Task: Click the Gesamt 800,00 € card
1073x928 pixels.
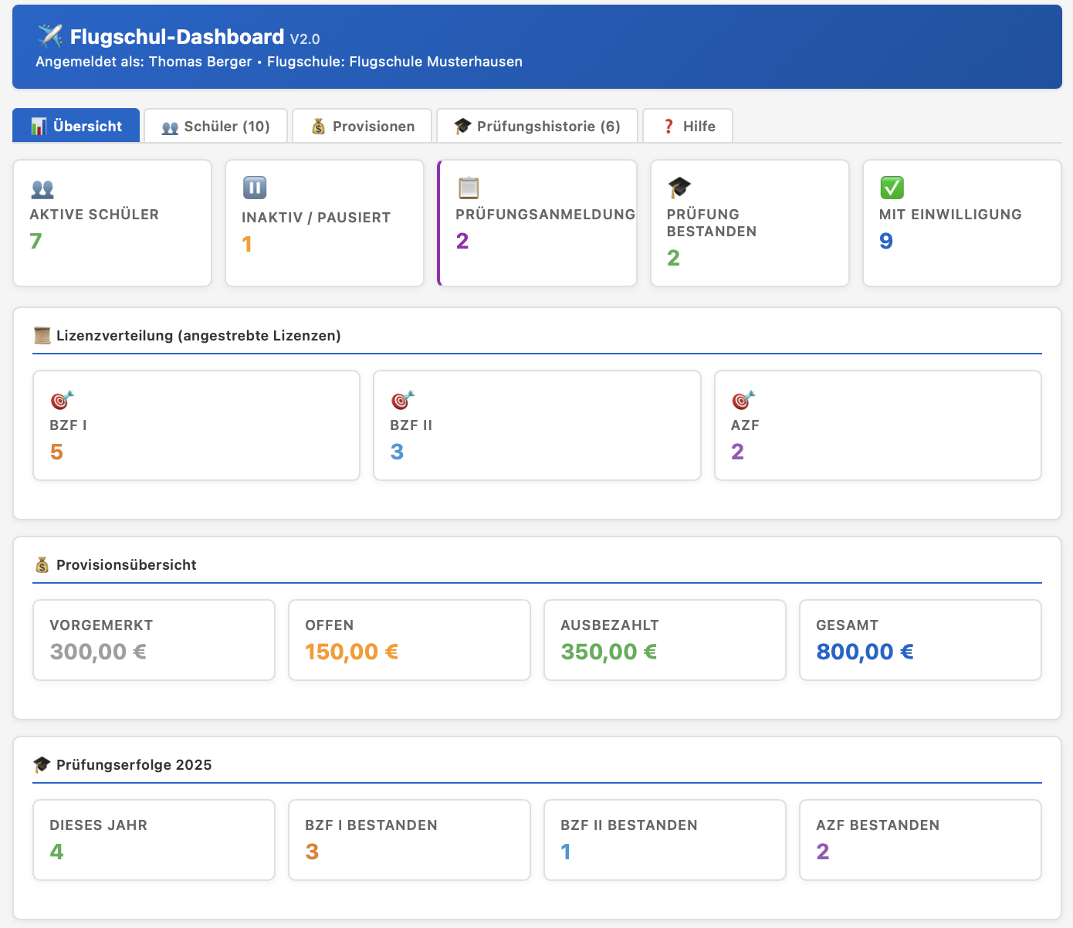Action: click(x=920, y=640)
